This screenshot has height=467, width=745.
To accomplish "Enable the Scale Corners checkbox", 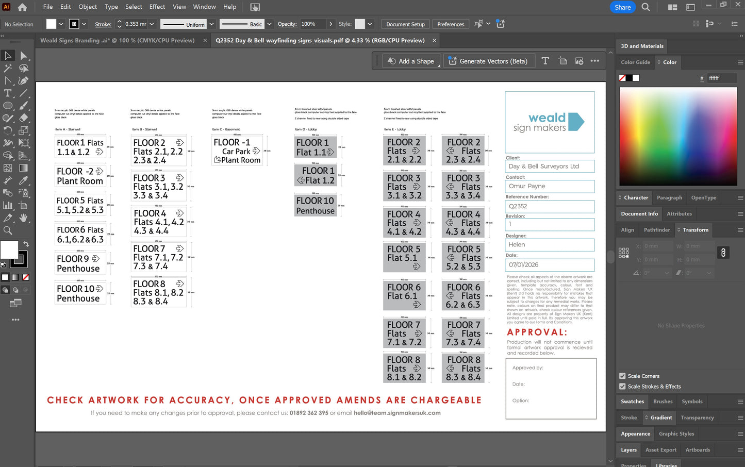I will tap(622, 376).
